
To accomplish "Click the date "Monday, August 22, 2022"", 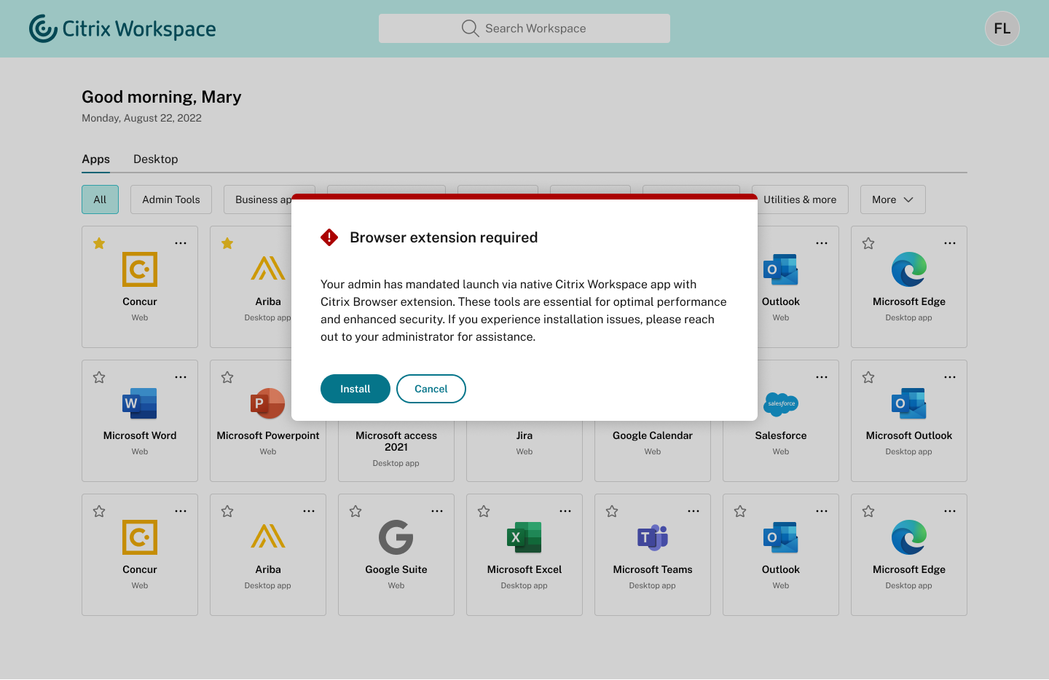I will point(141,118).
